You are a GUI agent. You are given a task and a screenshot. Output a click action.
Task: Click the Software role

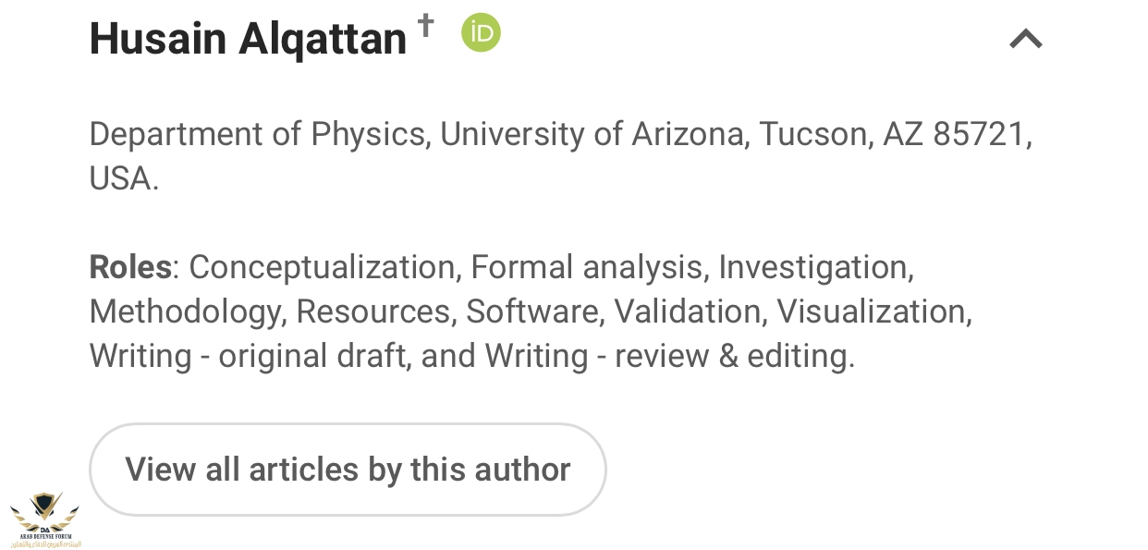pos(532,312)
